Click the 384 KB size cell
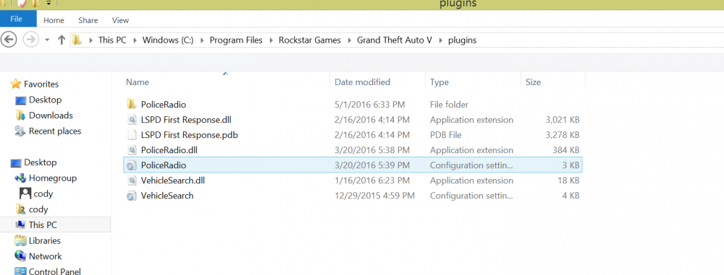This screenshot has width=724, height=275. tap(565, 150)
